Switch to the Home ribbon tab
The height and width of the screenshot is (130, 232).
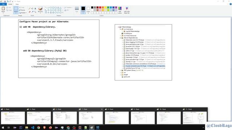10,4
